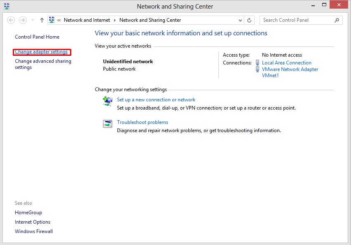Click the No Internet access text
The image size is (351, 245).
pos(282,55)
